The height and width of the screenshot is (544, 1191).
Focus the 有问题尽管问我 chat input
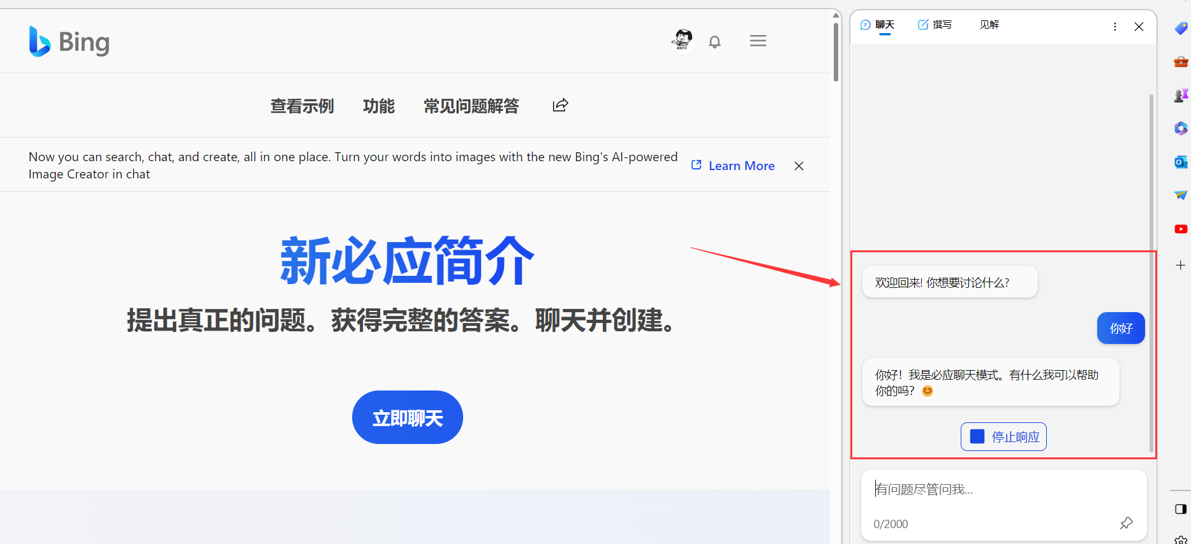(1003, 489)
